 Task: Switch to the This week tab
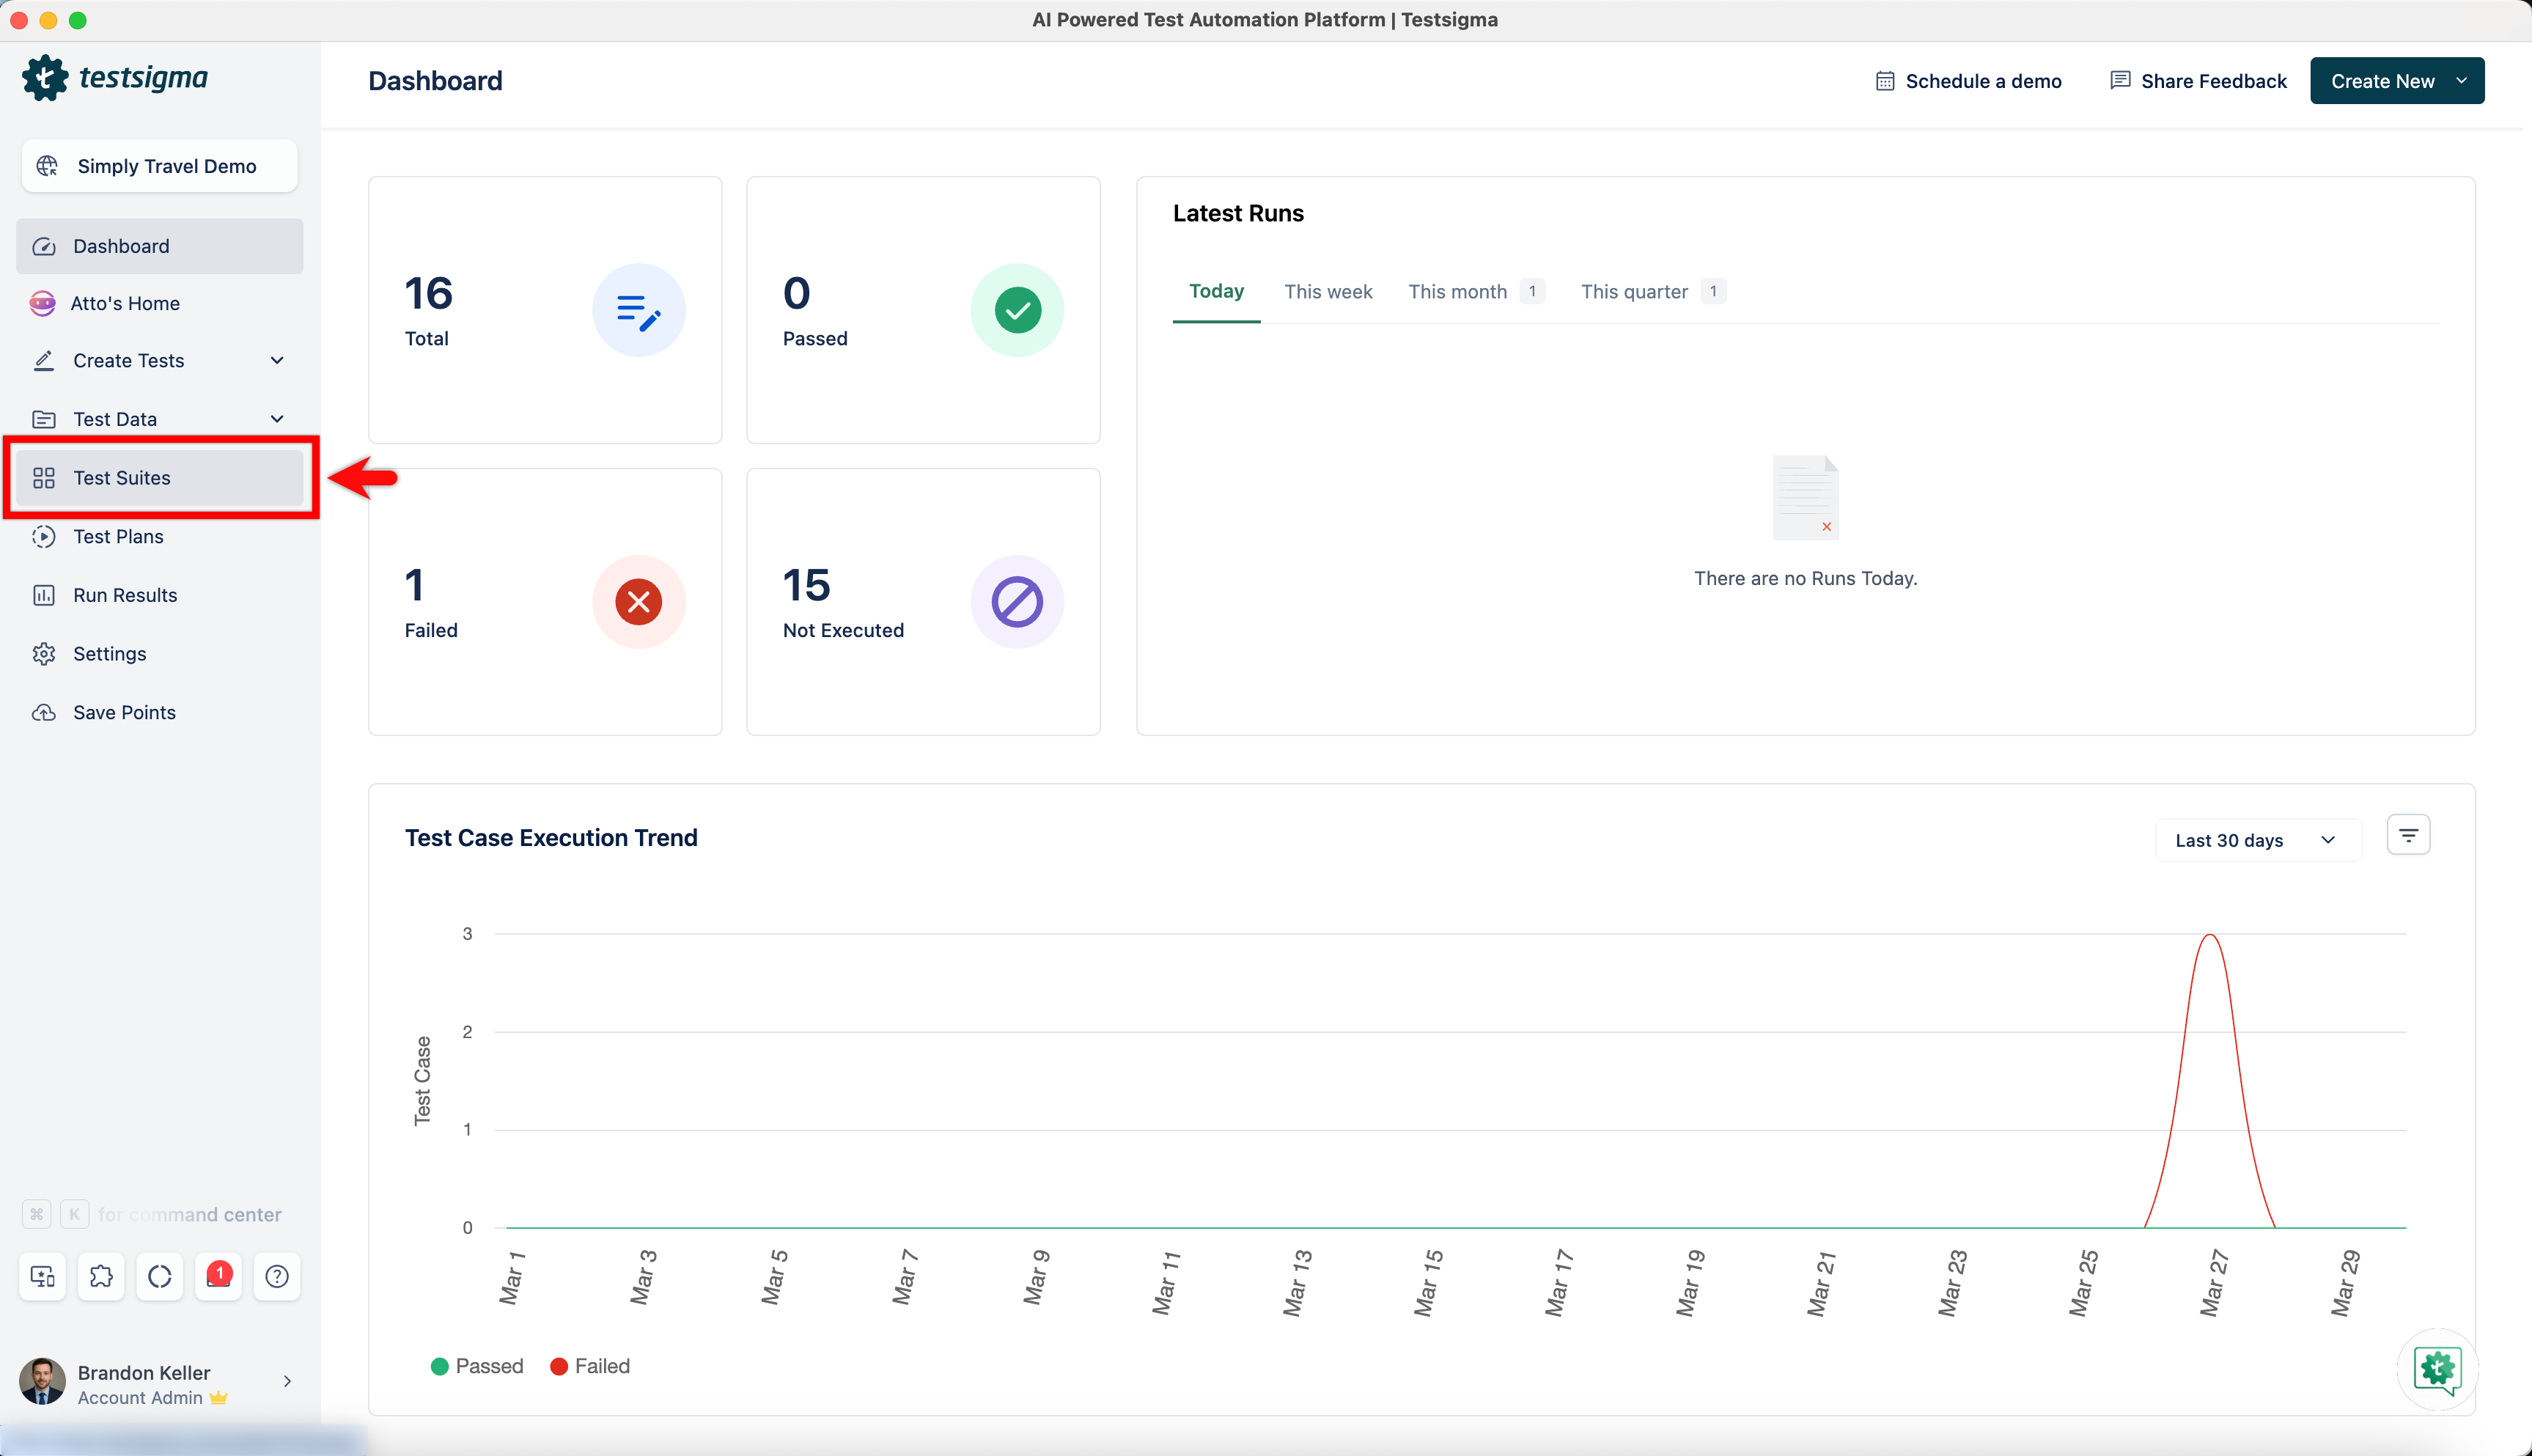pyautogui.click(x=1328, y=291)
